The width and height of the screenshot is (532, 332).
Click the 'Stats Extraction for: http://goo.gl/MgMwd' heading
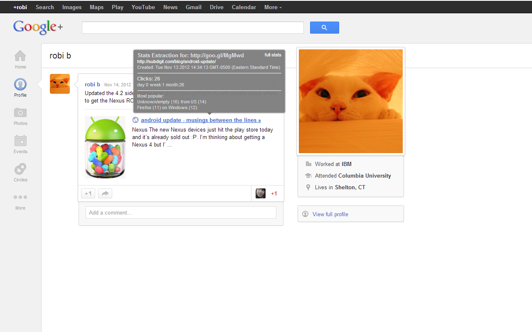(191, 55)
